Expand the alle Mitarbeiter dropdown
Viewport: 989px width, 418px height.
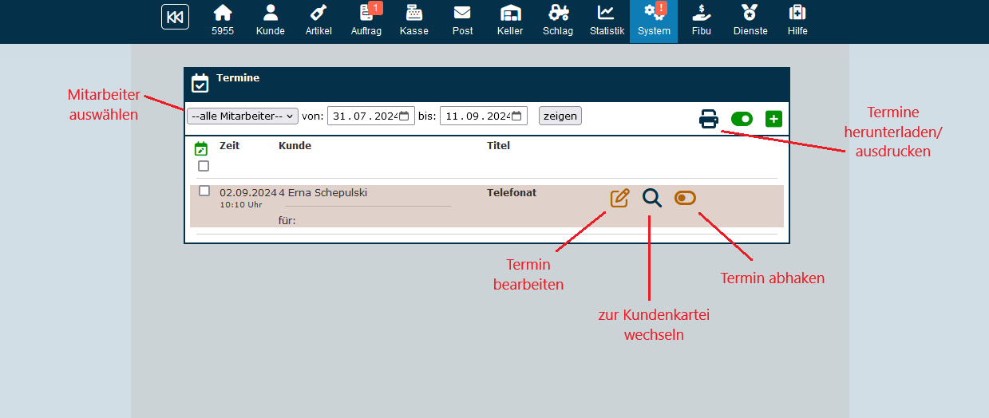point(242,116)
